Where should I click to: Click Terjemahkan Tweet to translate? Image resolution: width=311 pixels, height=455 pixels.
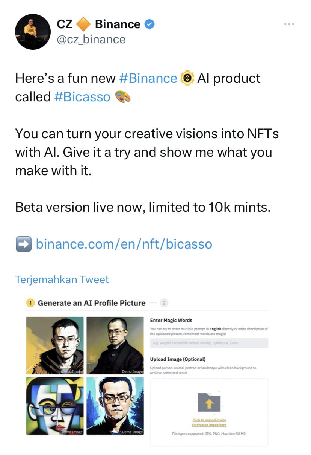coord(62,279)
